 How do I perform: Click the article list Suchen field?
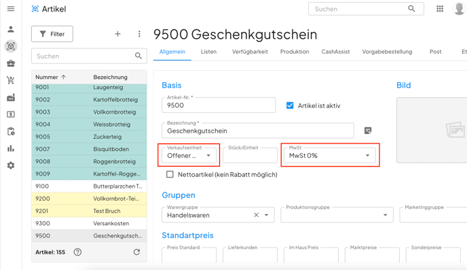(x=89, y=56)
